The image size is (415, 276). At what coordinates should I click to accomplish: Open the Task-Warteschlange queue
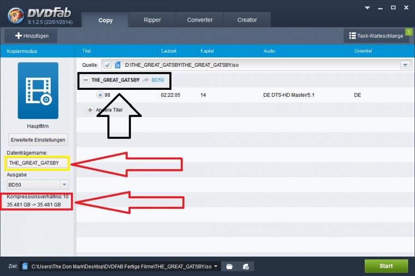[x=376, y=35]
